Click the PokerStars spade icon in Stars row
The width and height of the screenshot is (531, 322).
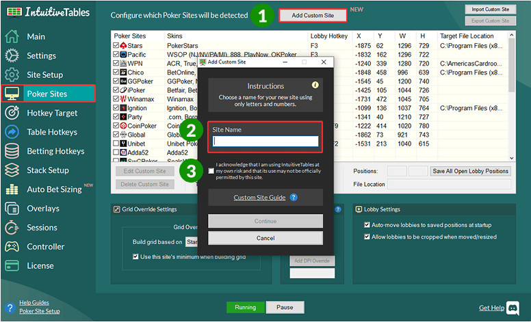[123, 45]
